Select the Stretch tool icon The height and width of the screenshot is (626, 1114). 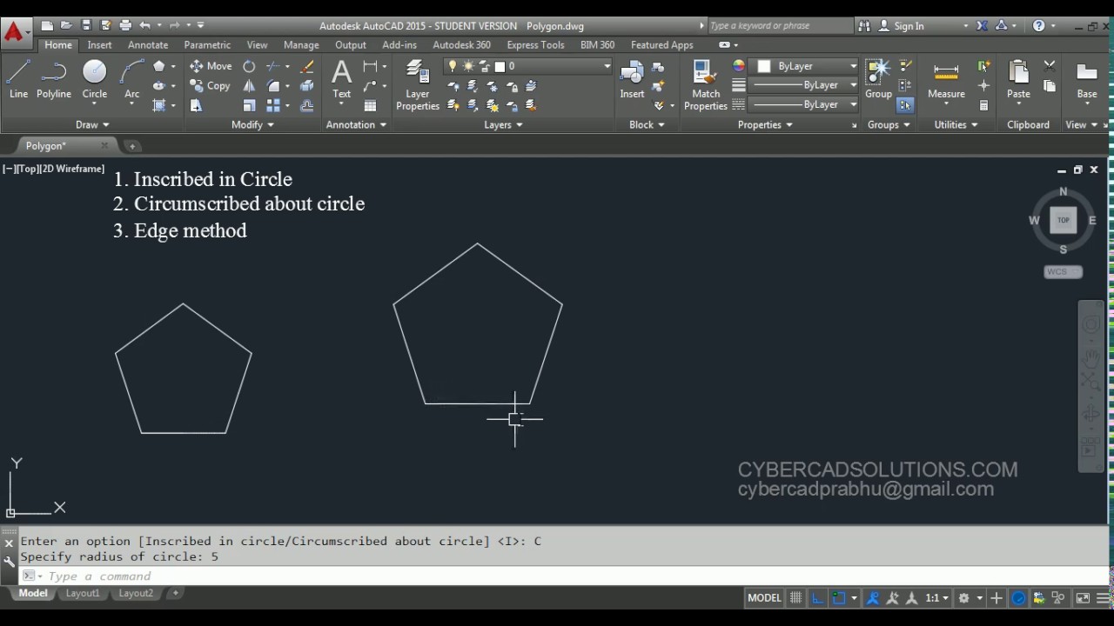point(196,105)
